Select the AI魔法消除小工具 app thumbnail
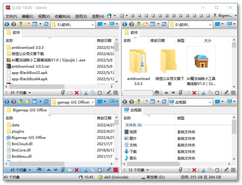Screen dimensions: 242x185 201,66
